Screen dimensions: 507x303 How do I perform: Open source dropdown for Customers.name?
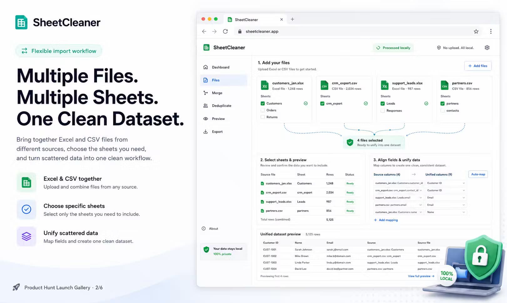coord(398,212)
